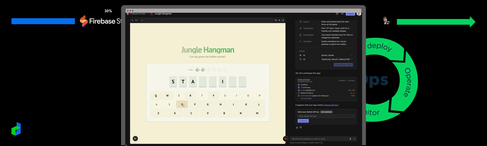
Task: Click the disabled O keyboard key
Action: coord(248,96)
